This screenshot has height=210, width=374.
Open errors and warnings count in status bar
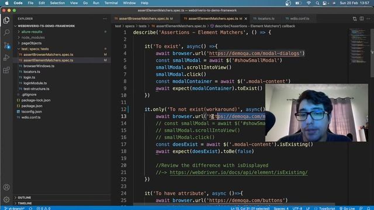point(43,208)
